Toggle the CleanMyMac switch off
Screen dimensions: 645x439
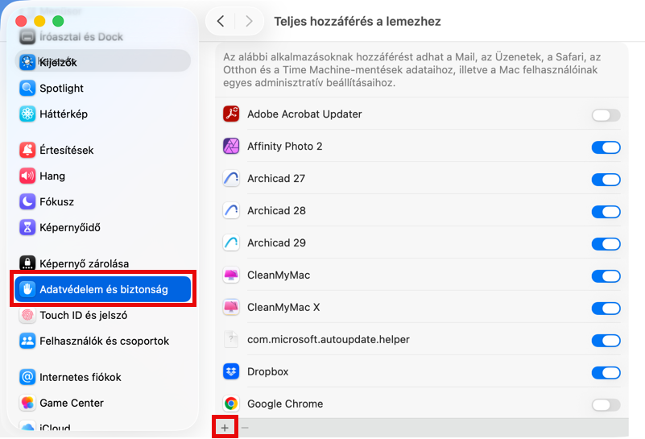pyautogui.click(x=606, y=276)
